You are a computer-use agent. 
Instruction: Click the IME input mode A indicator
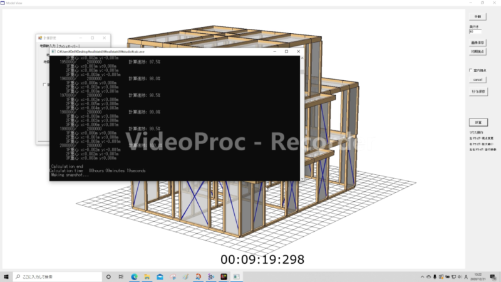pos(466,277)
